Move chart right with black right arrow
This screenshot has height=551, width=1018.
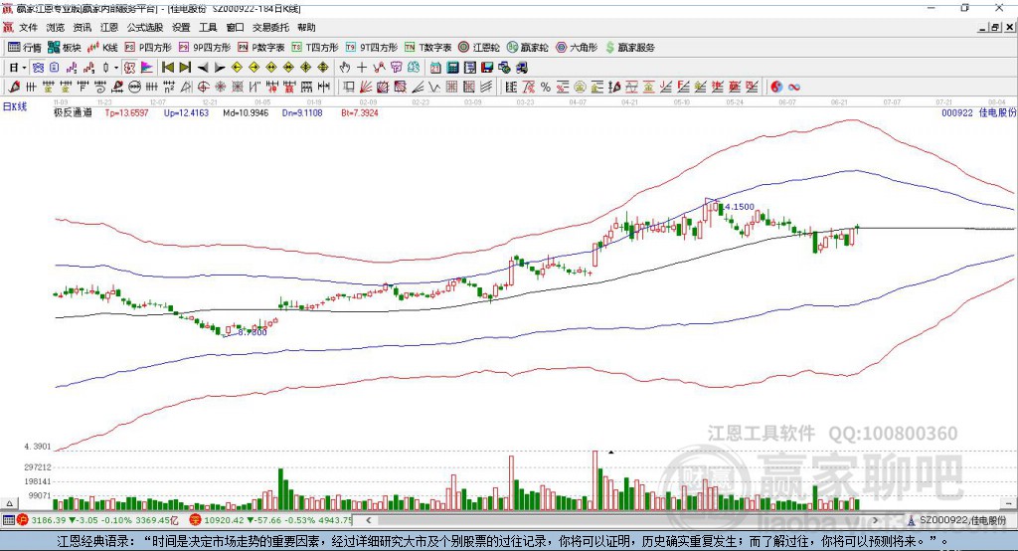point(220,68)
